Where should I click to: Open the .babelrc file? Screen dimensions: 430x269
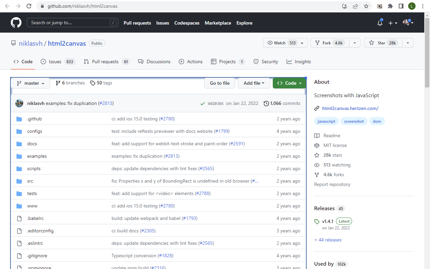[36, 218]
